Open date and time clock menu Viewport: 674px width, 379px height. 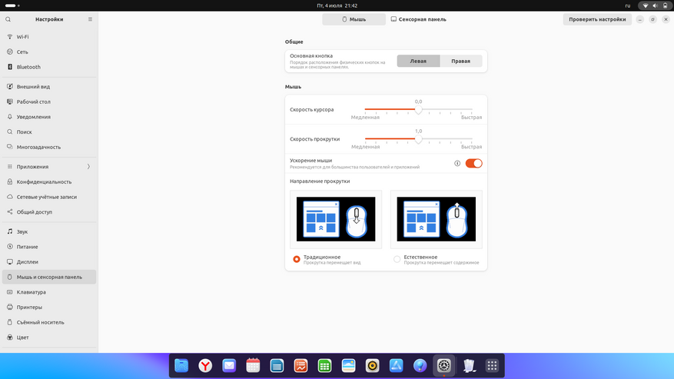[337, 5]
